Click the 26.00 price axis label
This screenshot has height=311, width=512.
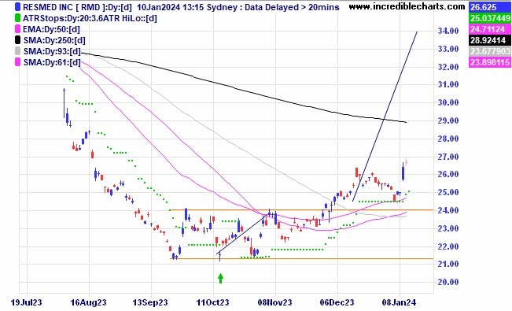click(x=448, y=174)
